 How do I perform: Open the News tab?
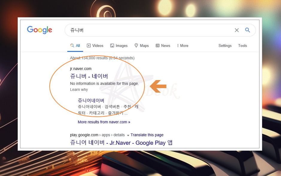coord(163,46)
